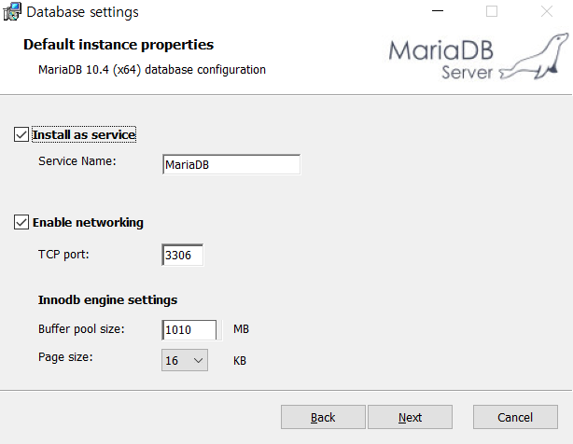This screenshot has width=573, height=444.
Task: Click the MB unit label
Action: tap(241, 329)
